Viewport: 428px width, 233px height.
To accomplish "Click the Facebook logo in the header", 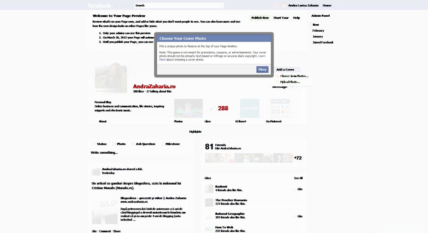I will (100, 5).
